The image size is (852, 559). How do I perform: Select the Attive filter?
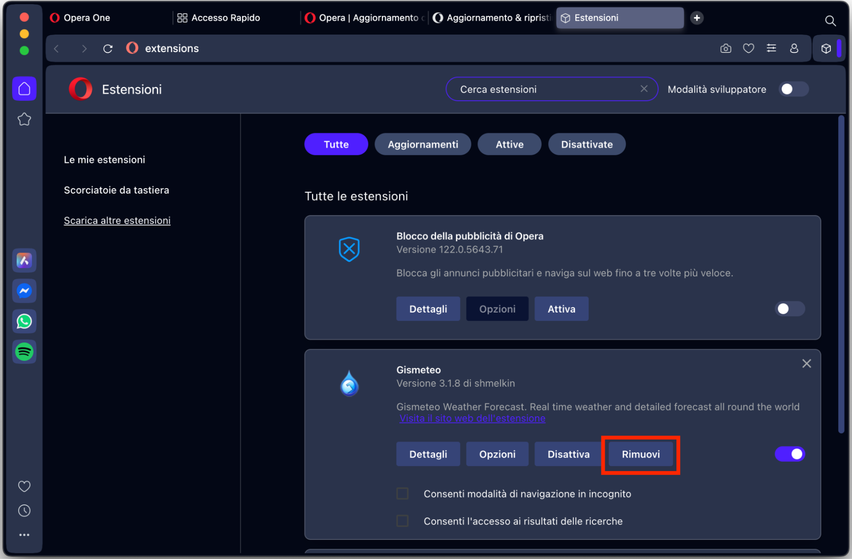[x=509, y=144]
